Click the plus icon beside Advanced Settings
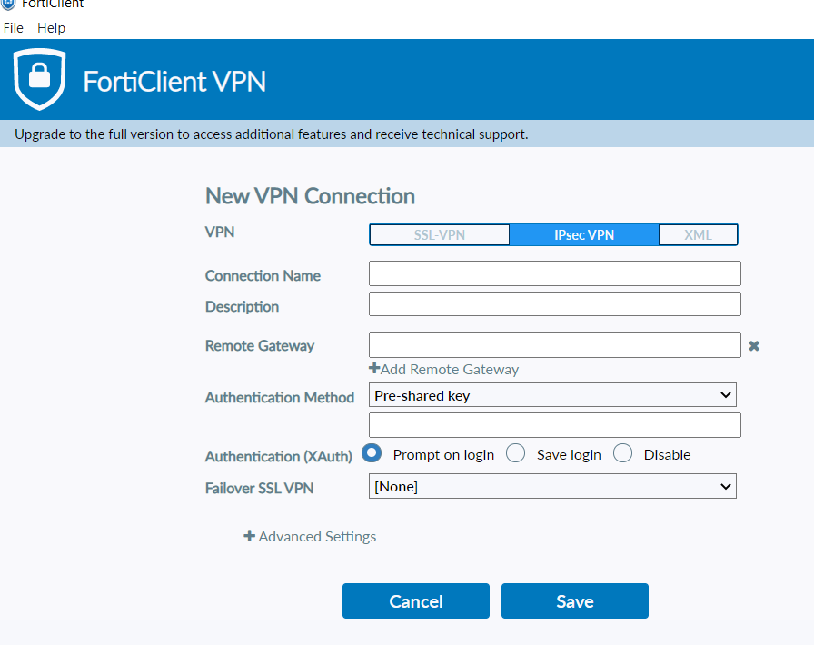The width and height of the screenshot is (814, 645). coord(249,535)
